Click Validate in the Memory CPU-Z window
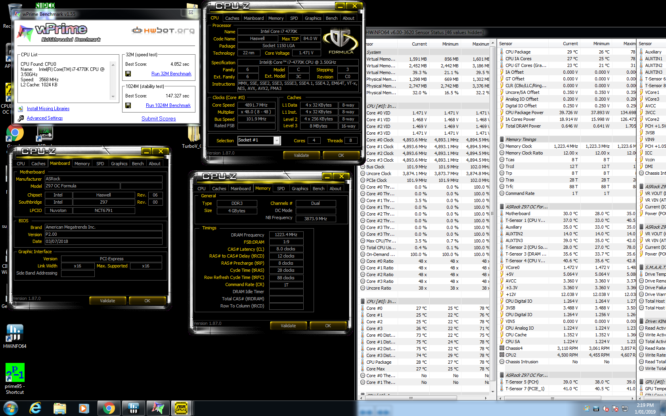The width and height of the screenshot is (666, 416). click(x=288, y=326)
